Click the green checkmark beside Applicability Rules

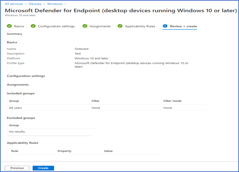point(120,26)
